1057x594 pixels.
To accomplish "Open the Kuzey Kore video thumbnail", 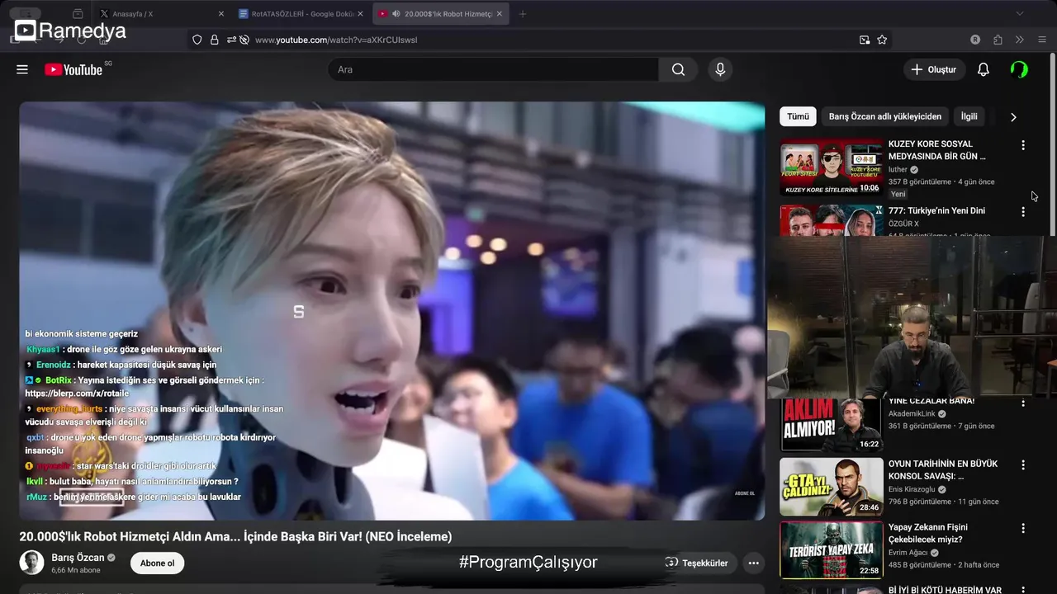I will [x=831, y=167].
